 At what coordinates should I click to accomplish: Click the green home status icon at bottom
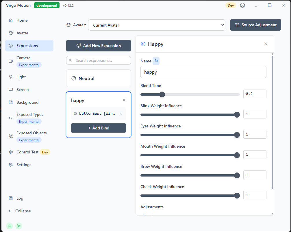[10, 226]
